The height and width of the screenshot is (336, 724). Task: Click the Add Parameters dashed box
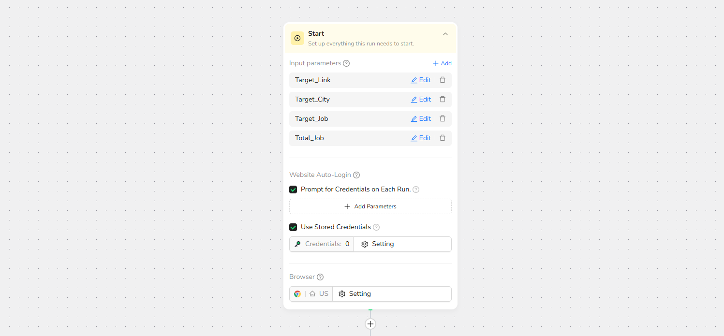pyautogui.click(x=370, y=206)
